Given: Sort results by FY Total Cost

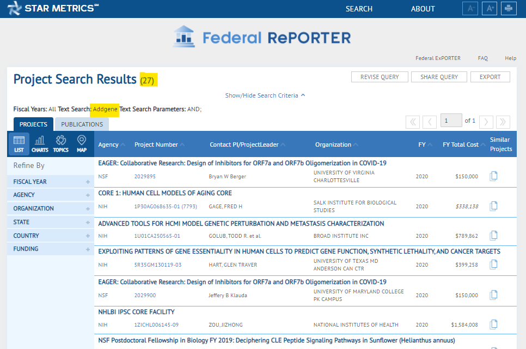Looking at the screenshot, I should point(463,145).
